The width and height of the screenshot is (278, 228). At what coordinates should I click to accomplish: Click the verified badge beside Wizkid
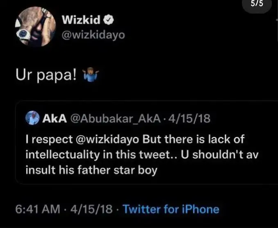click(113, 20)
